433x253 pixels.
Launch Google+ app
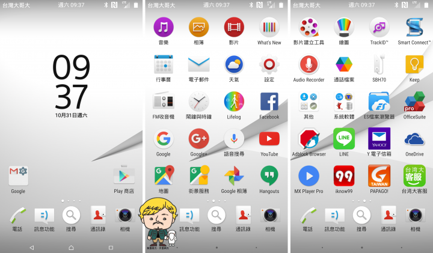click(198, 139)
